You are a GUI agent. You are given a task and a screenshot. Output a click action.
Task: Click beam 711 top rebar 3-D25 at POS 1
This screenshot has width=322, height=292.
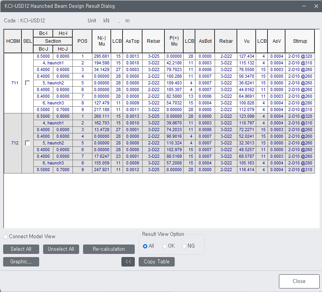(x=154, y=56)
